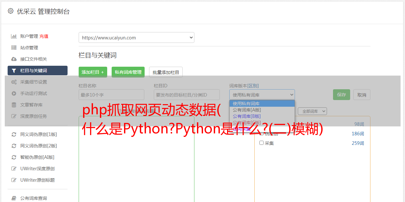Open 同义词伪原创[1版] in the sidebar
The height and width of the screenshot is (202, 405).
tap(39, 134)
